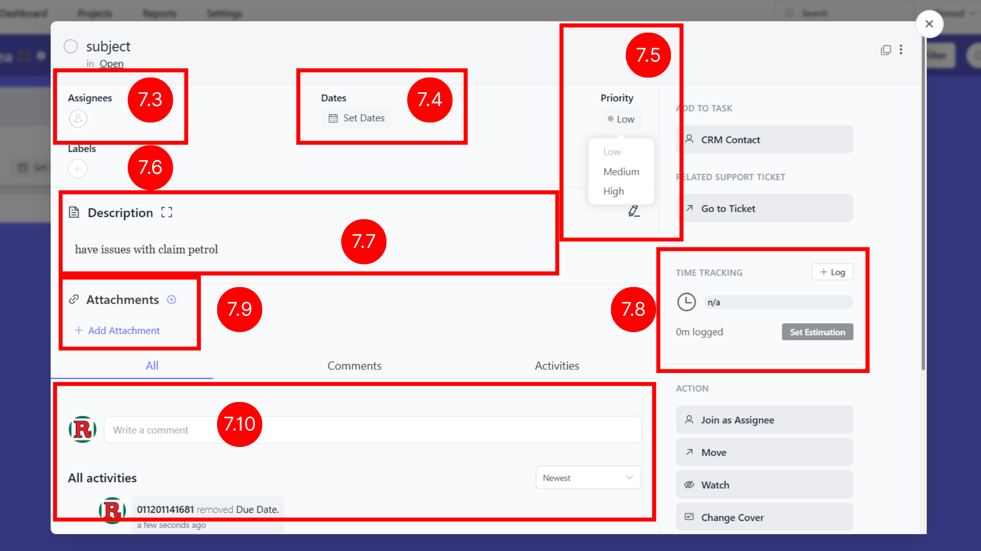Click the time tracking clock icon
Image resolution: width=981 pixels, height=551 pixels.
686,302
